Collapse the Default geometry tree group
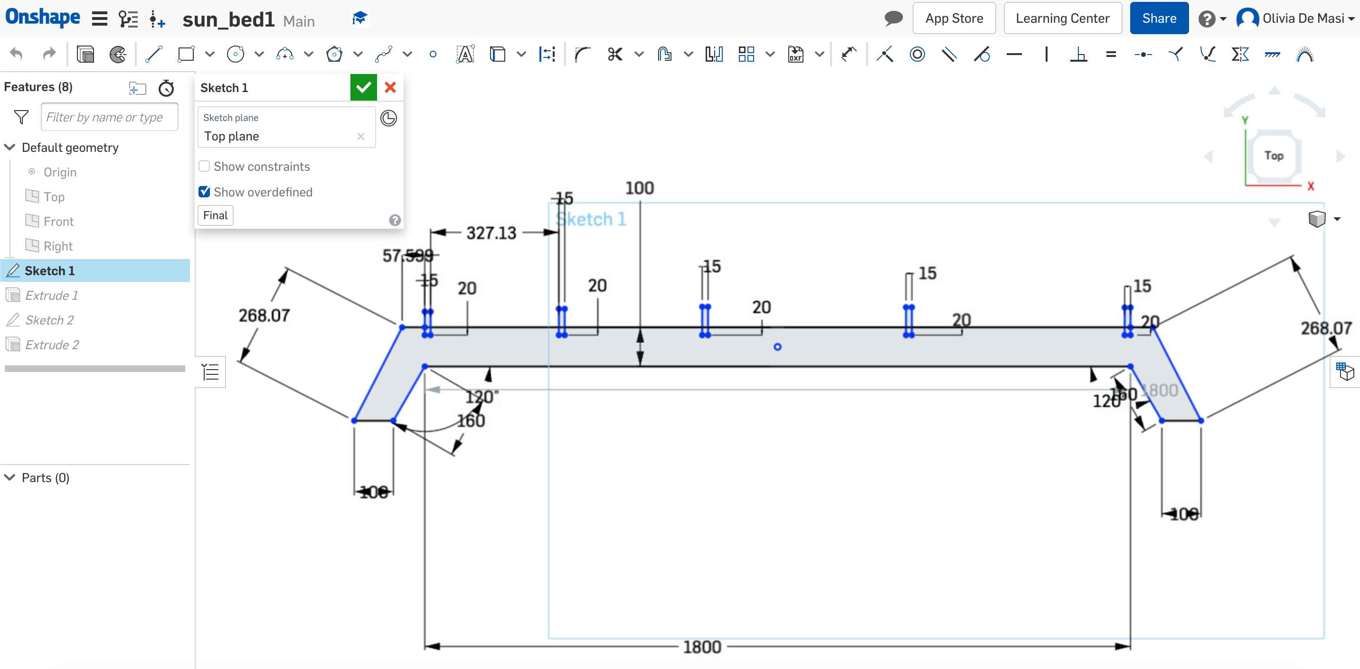 pos(9,147)
